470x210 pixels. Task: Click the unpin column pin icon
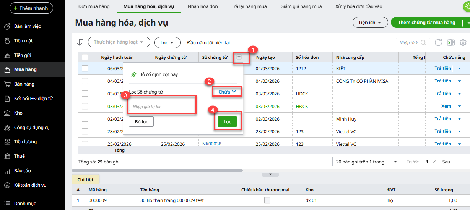pyautogui.click(x=133, y=74)
